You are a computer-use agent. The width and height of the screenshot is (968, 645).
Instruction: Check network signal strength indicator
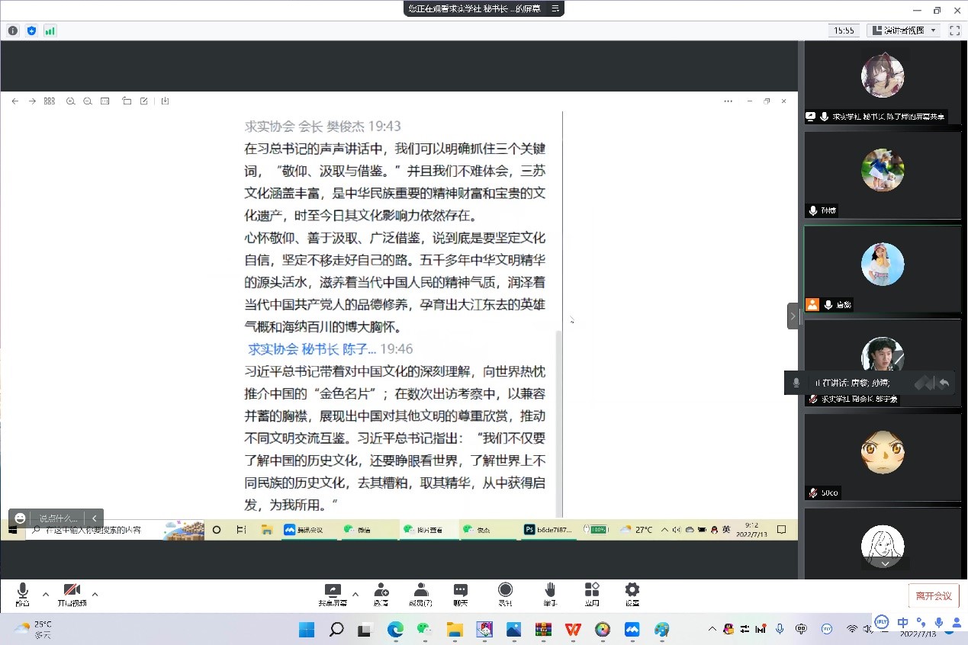click(x=50, y=30)
